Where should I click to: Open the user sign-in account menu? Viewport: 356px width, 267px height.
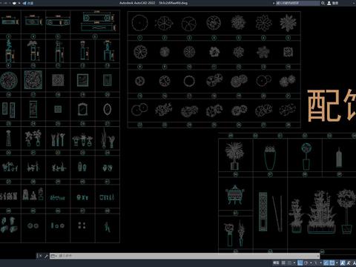click(x=332, y=3)
